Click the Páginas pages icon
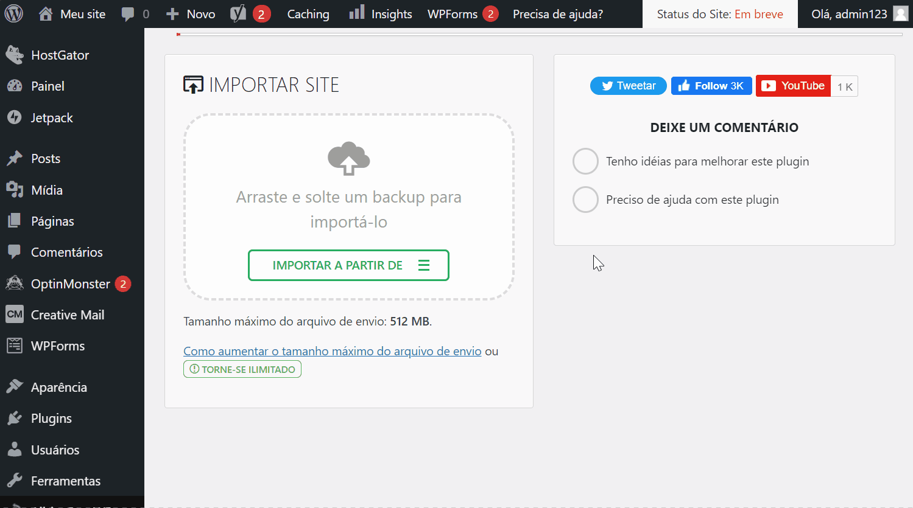 15,221
